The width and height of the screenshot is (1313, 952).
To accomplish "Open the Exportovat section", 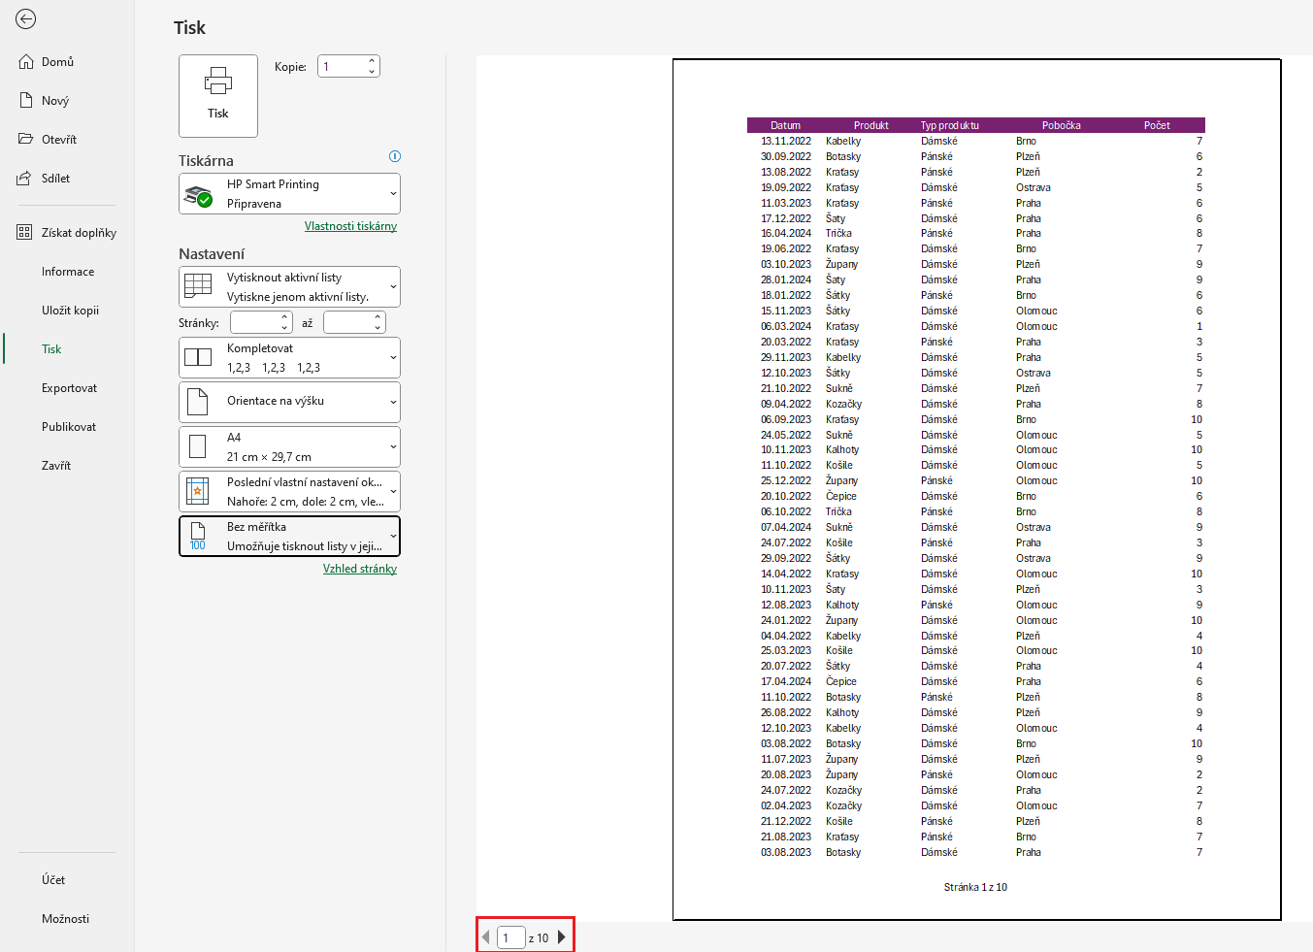I will click(x=69, y=388).
